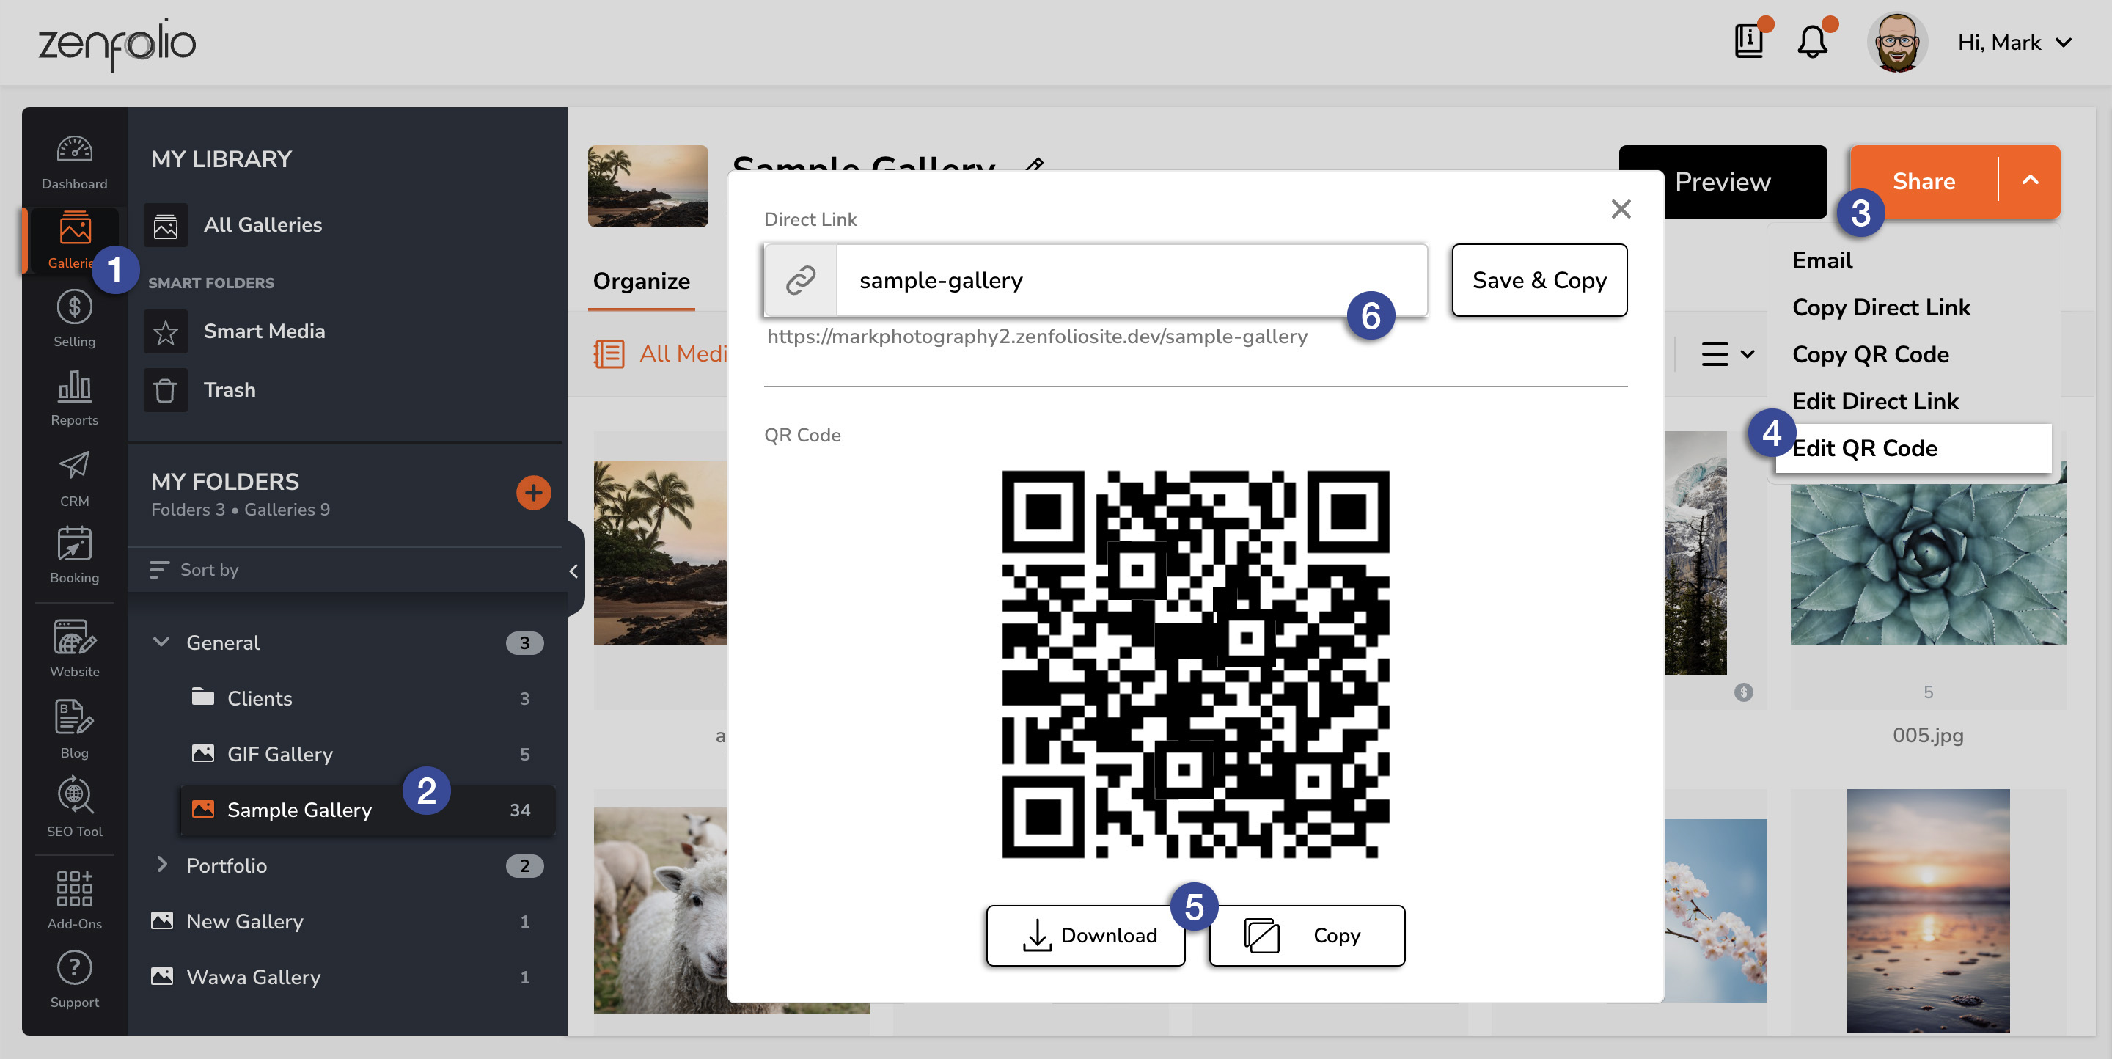
Task: Open the SEO Tool section
Action: click(x=75, y=808)
